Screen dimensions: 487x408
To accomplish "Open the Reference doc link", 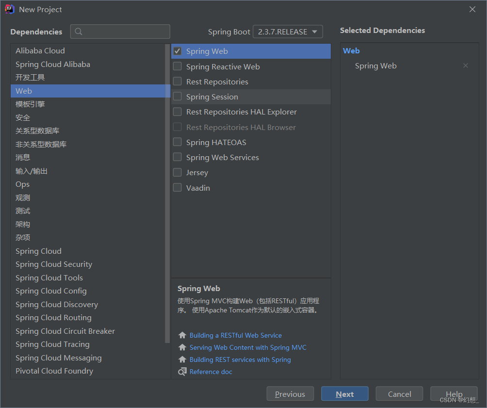I will click(211, 372).
